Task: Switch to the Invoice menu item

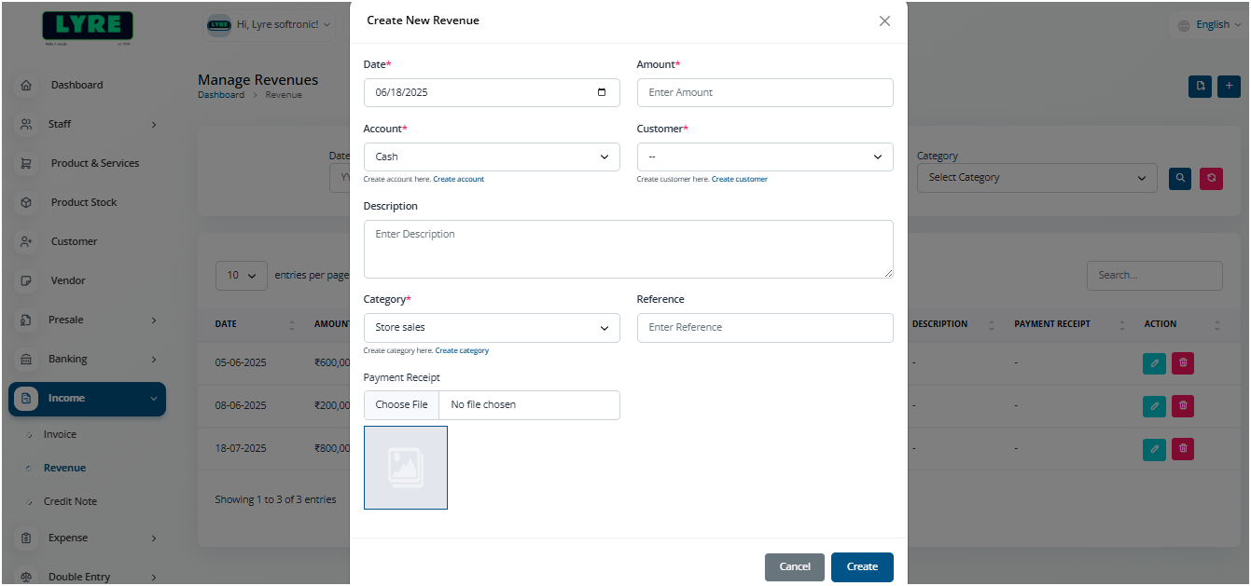Action: point(59,434)
